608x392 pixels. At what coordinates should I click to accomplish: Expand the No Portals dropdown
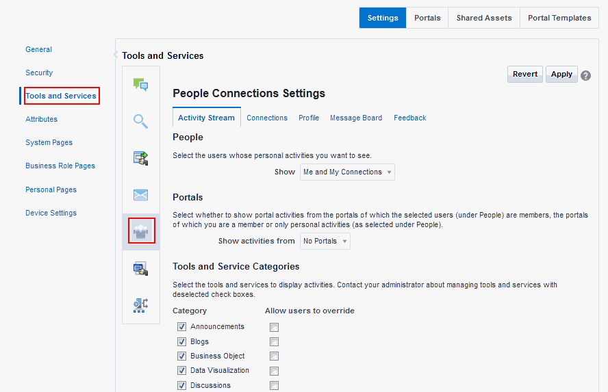(x=325, y=241)
